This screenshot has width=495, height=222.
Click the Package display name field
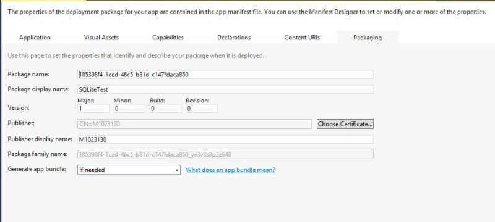click(225, 89)
